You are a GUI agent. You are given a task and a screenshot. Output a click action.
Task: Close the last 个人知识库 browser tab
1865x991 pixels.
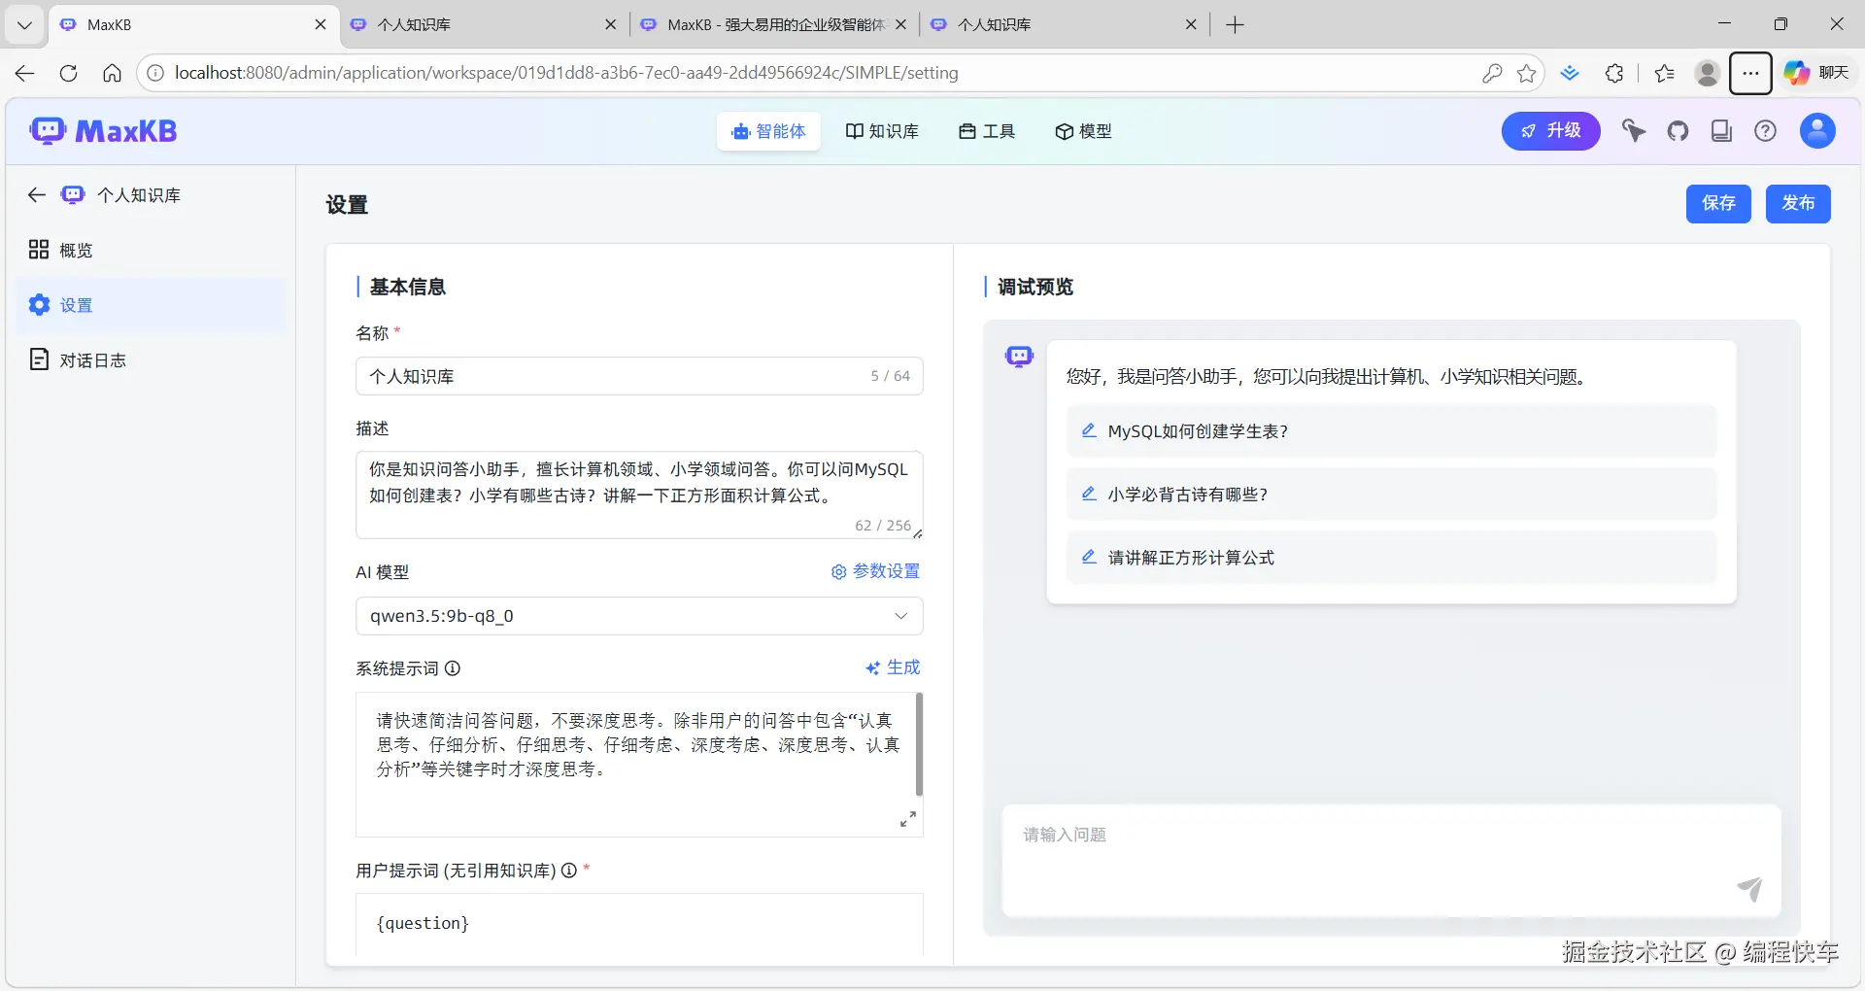1191,25
